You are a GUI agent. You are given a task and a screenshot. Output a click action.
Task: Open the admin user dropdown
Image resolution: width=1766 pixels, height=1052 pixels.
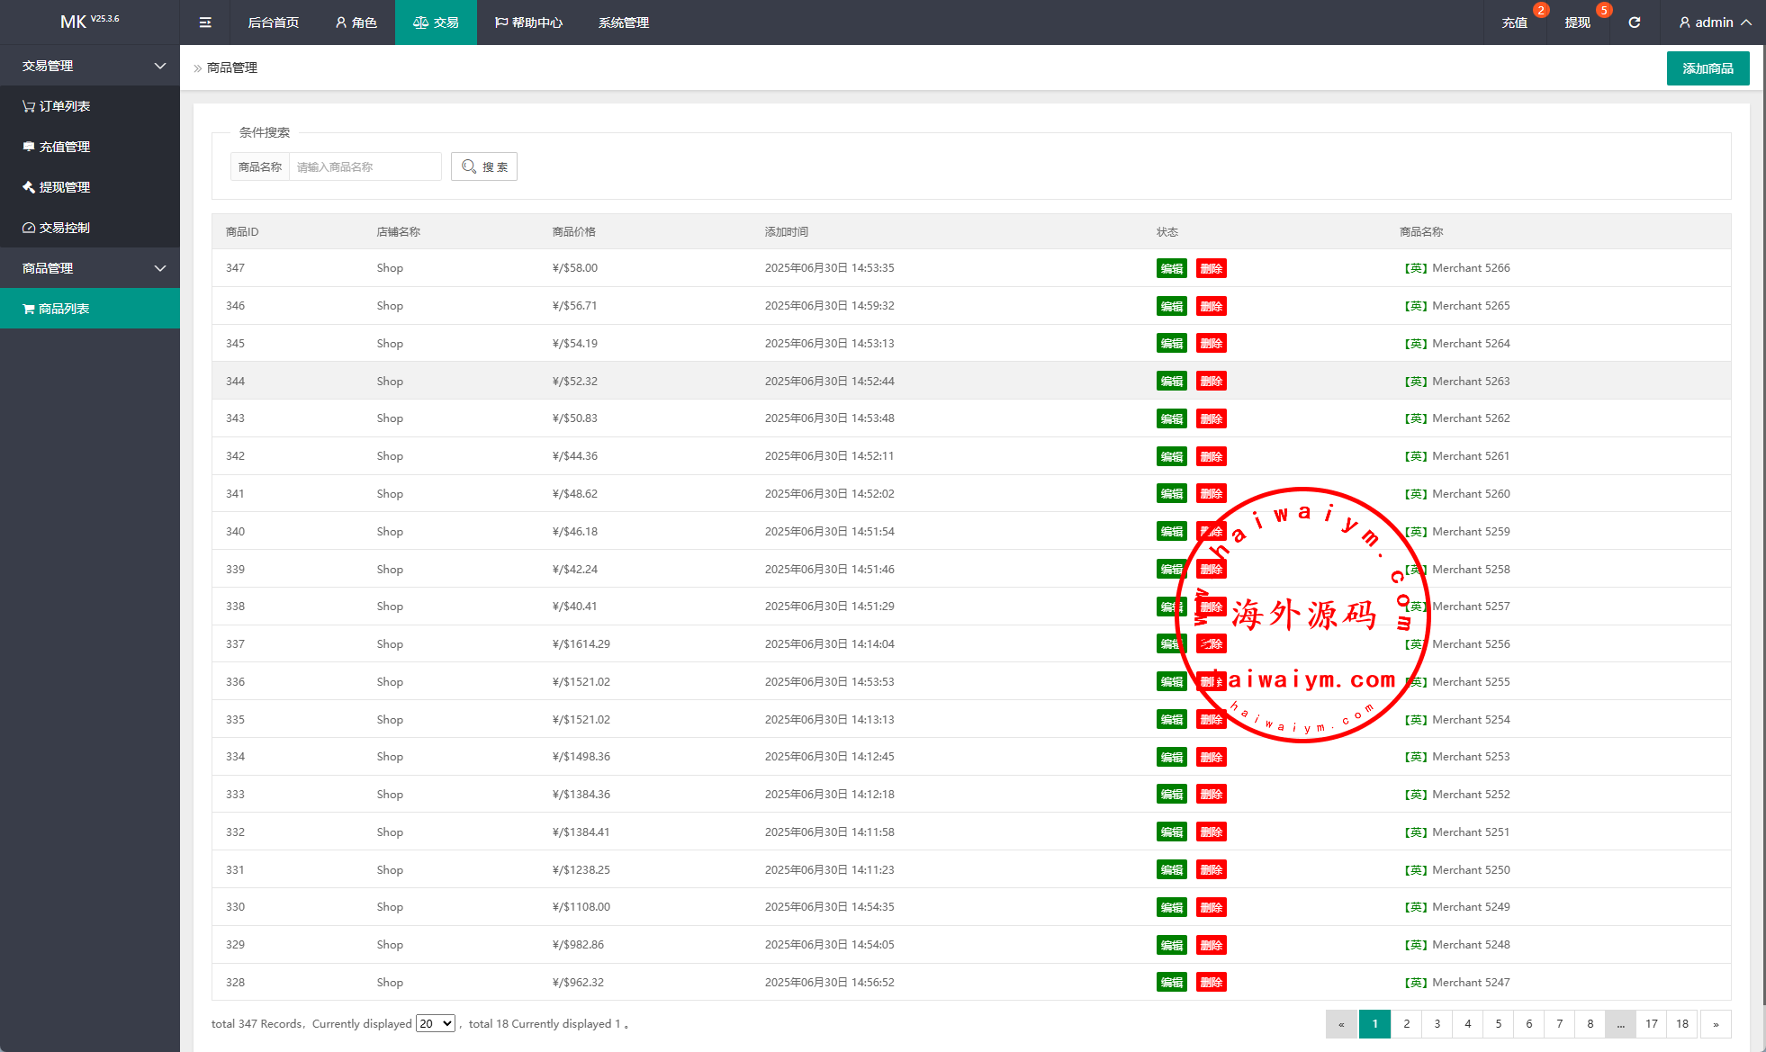[1715, 22]
